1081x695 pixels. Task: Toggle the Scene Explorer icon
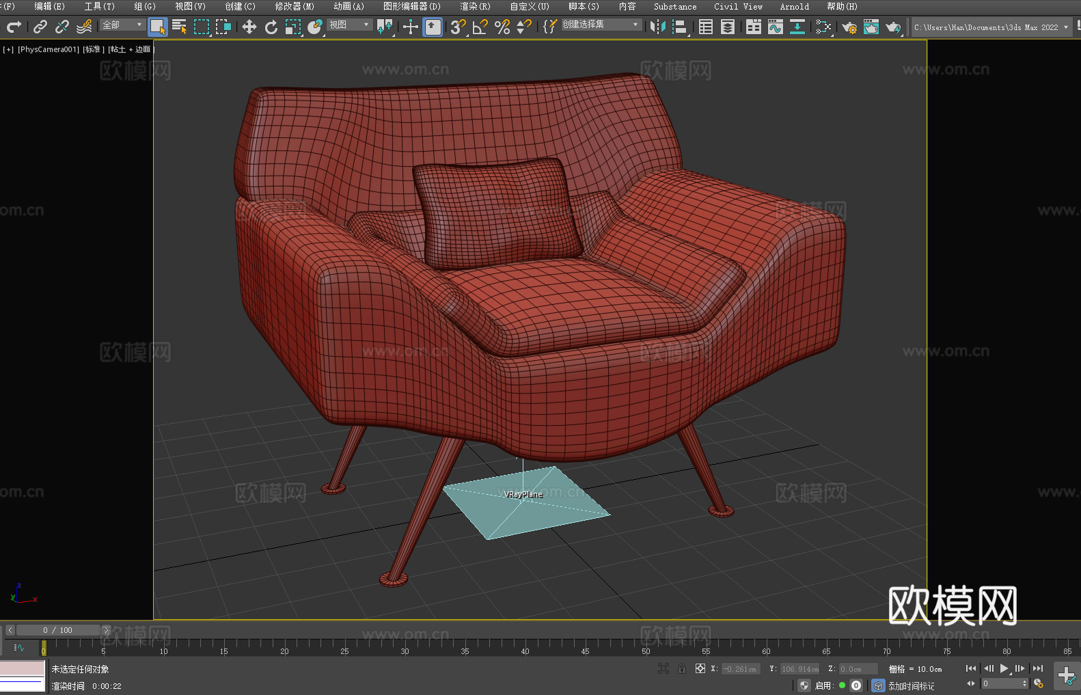pos(706,27)
